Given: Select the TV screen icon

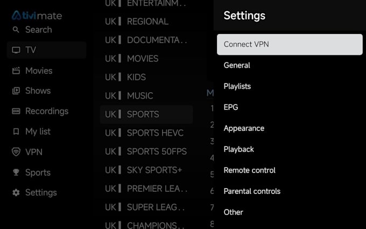Looking at the screenshot, I should point(16,50).
